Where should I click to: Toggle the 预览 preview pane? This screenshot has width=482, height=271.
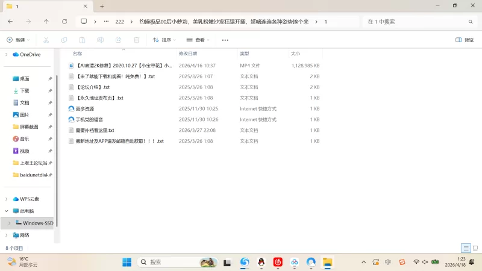tap(465, 40)
